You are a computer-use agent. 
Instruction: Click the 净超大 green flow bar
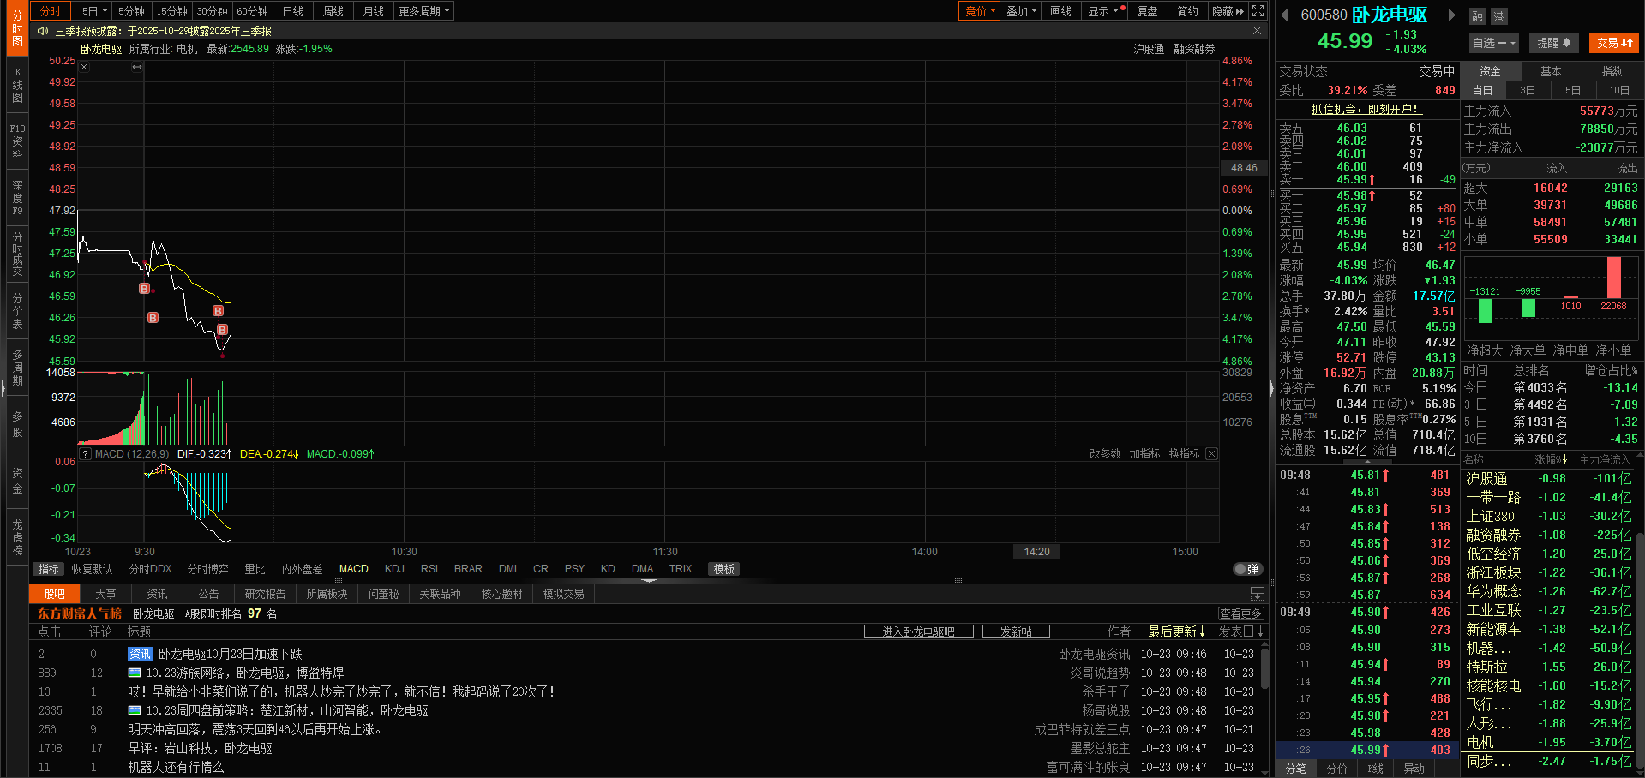click(x=1486, y=310)
